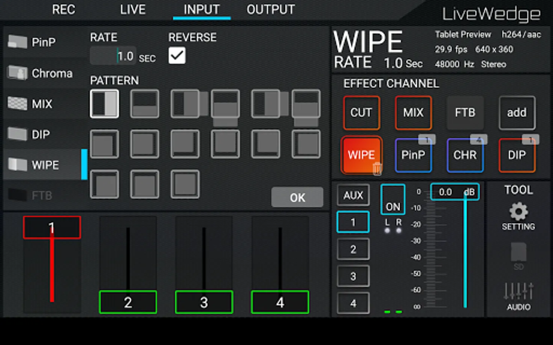Screen dimensions: 553x345
Task: Select Chroma transition in left sidebar
Action: click(44, 73)
